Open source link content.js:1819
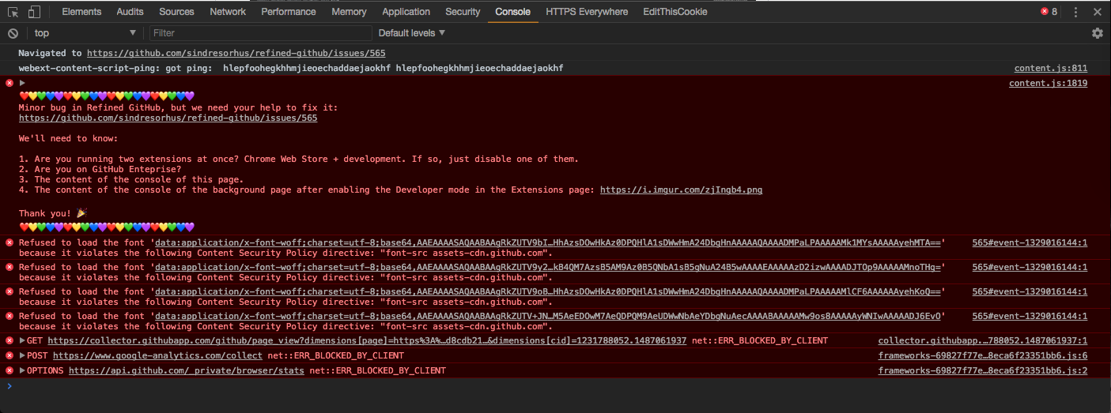The width and height of the screenshot is (1111, 413). point(1048,83)
